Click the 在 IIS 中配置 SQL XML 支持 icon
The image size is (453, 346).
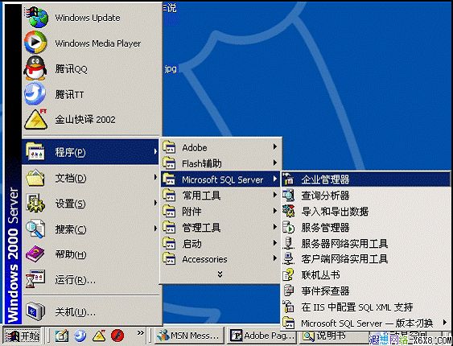288,307
